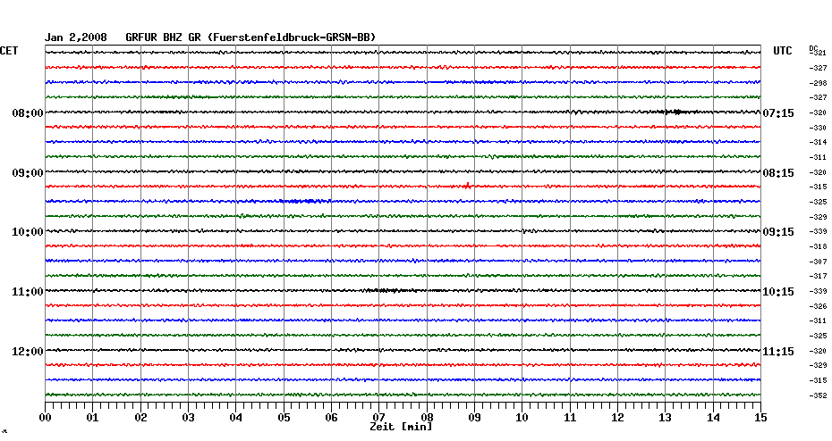Click DC value '-320' beside 07:15 UTC
832x441 pixels.
[818, 112]
